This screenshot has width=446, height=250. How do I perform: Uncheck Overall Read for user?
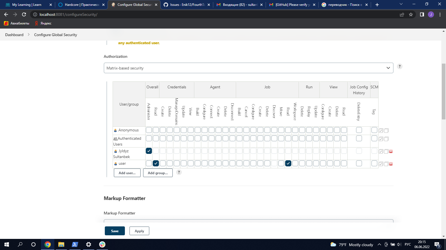[x=156, y=163]
